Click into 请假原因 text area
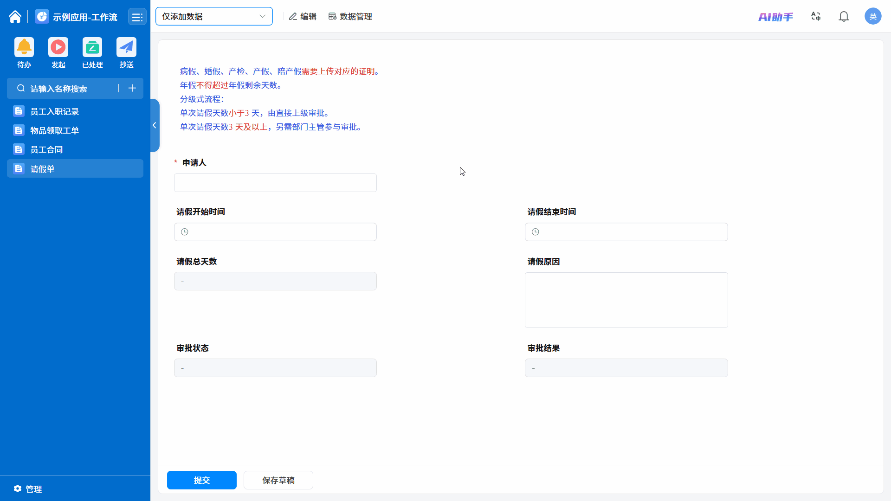This screenshot has height=501, width=891. [626, 300]
